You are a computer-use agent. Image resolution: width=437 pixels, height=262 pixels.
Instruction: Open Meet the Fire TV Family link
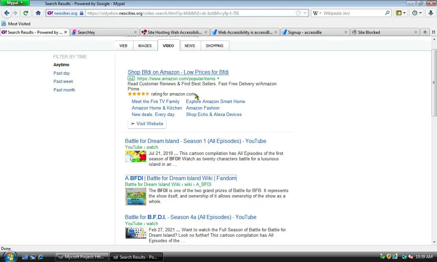[x=156, y=101]
